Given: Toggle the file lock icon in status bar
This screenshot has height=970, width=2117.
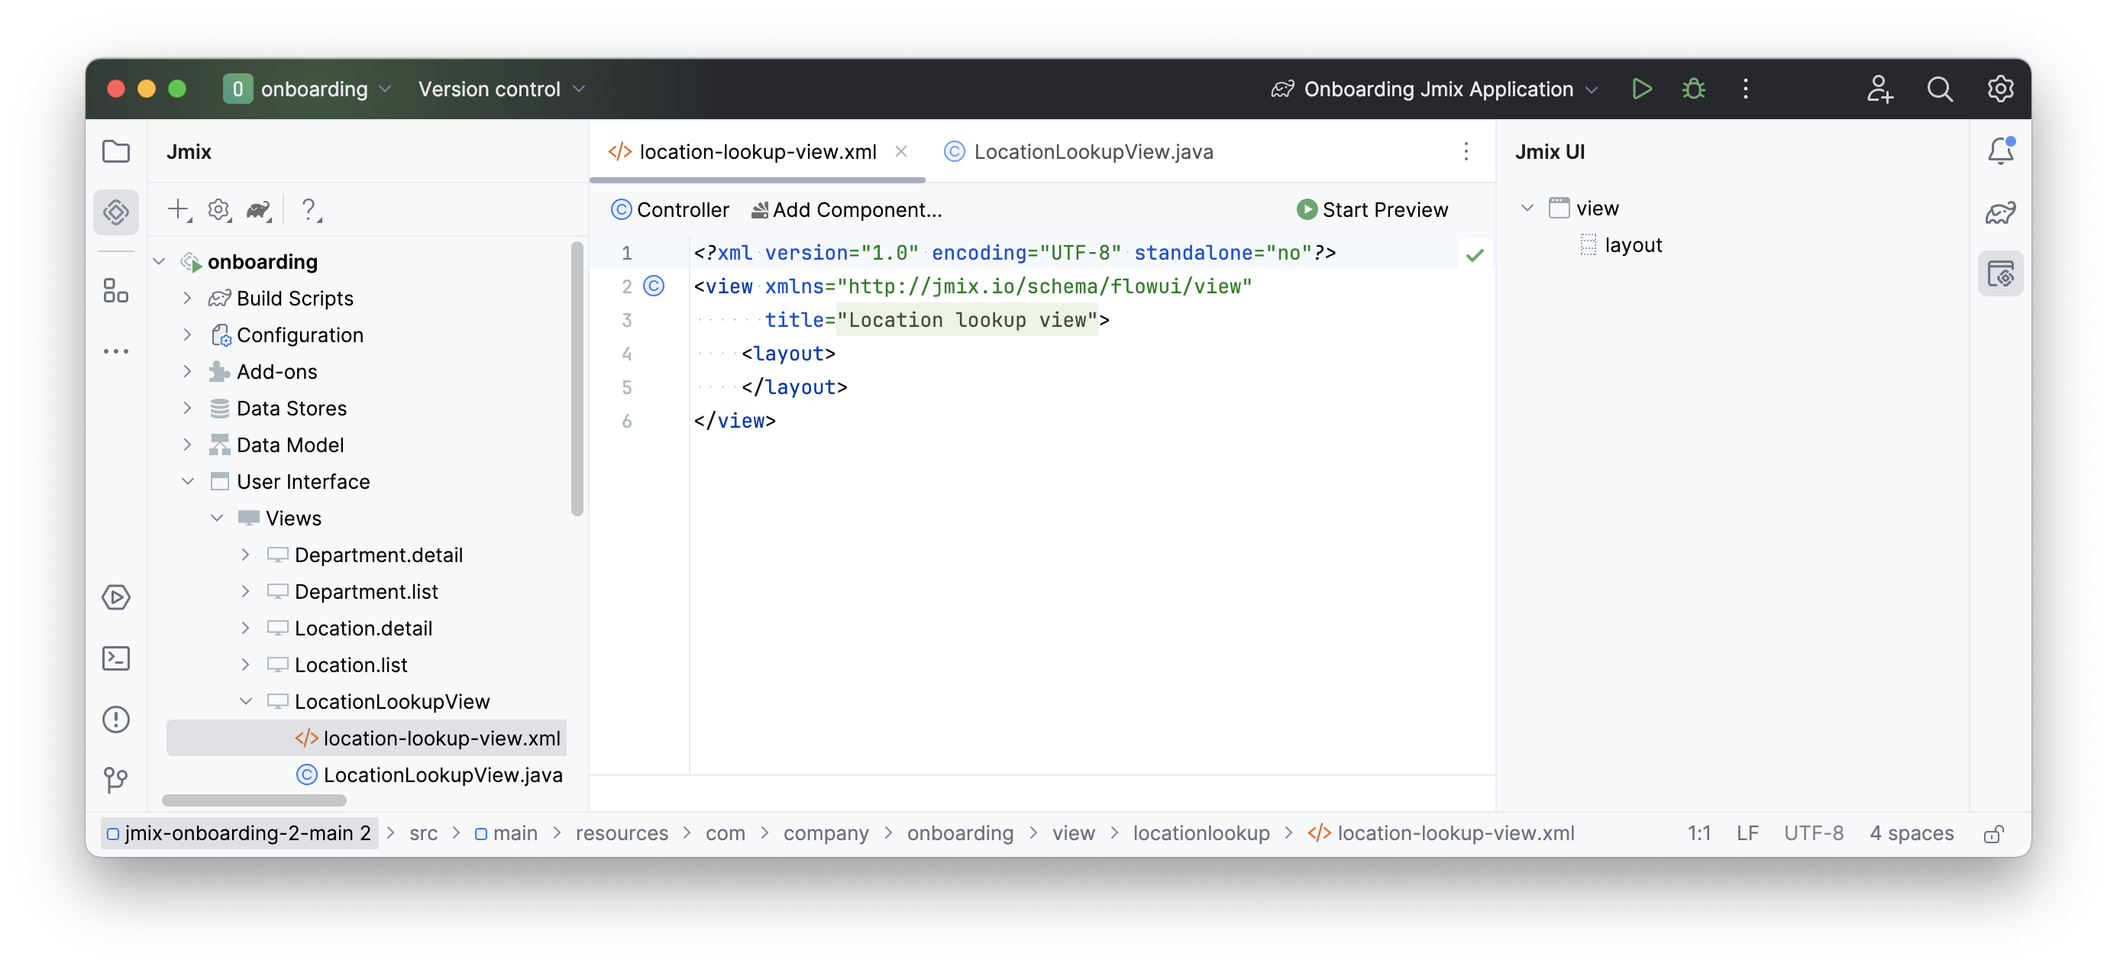Looking at the screenshot, I should pyautogui.click(x=1993, y=833).
